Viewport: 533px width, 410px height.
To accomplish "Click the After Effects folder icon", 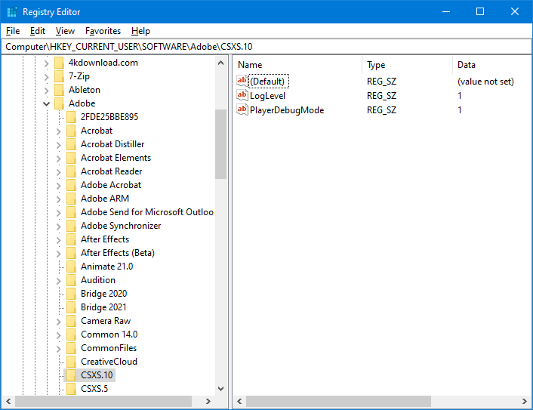I will pyautogui.click(x=72, y=239).
